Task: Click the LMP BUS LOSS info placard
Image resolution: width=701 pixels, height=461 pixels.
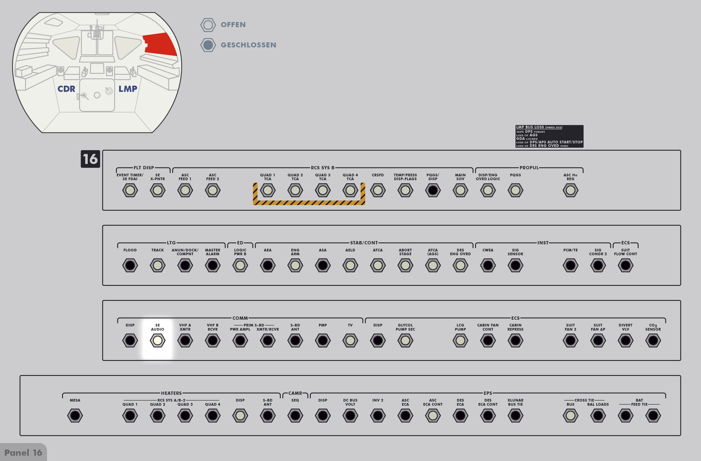Action: click(x=549, y=136)
